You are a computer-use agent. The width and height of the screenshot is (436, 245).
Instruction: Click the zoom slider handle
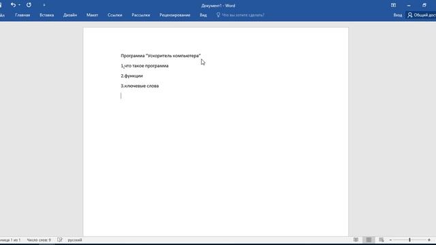[x=409, y=240]
